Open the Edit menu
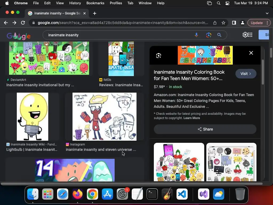This screenshot has width=273, height=205. click(x=47, y=3)
